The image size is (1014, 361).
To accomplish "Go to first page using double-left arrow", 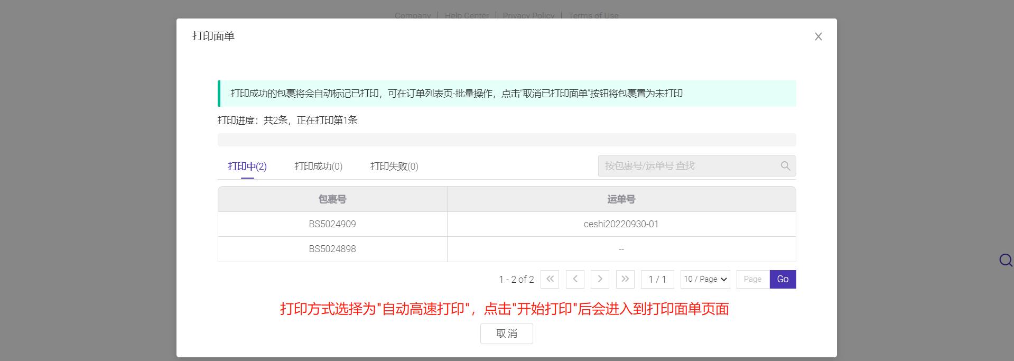I will [550, 279].
